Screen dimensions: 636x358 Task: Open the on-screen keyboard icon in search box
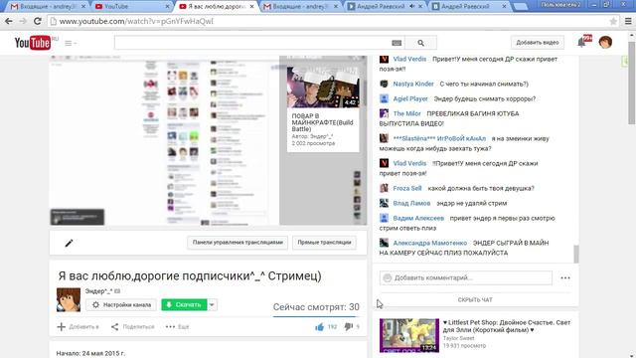pyautogui.click(x=397, y=43)
